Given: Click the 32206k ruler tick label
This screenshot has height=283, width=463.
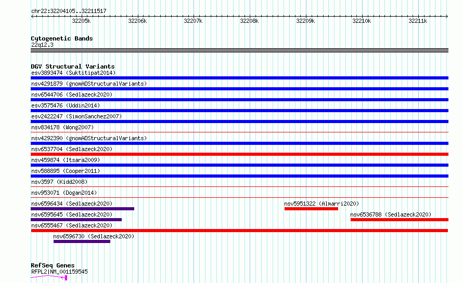Looking at the screenshot, I should point(137,21).
